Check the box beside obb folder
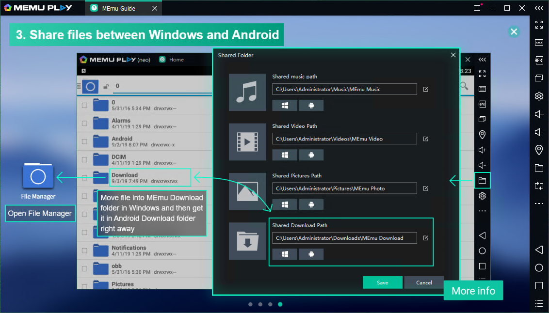Image resolution: width=549 pixels, height=313 pixels. point(84,268)
